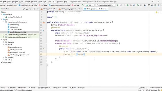Collapse the manifests folder
162x91 pixels.
coord(2,14)
